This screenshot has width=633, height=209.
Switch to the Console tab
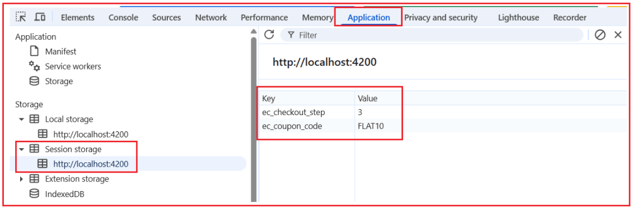click(x=123, y=18)
